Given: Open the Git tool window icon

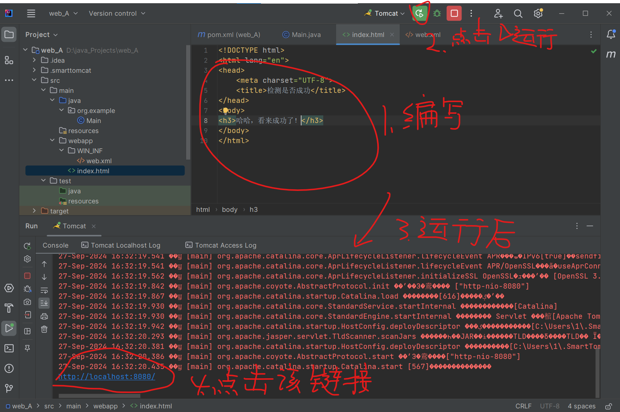Looking at the screenshot, I should tap(9, 388).
